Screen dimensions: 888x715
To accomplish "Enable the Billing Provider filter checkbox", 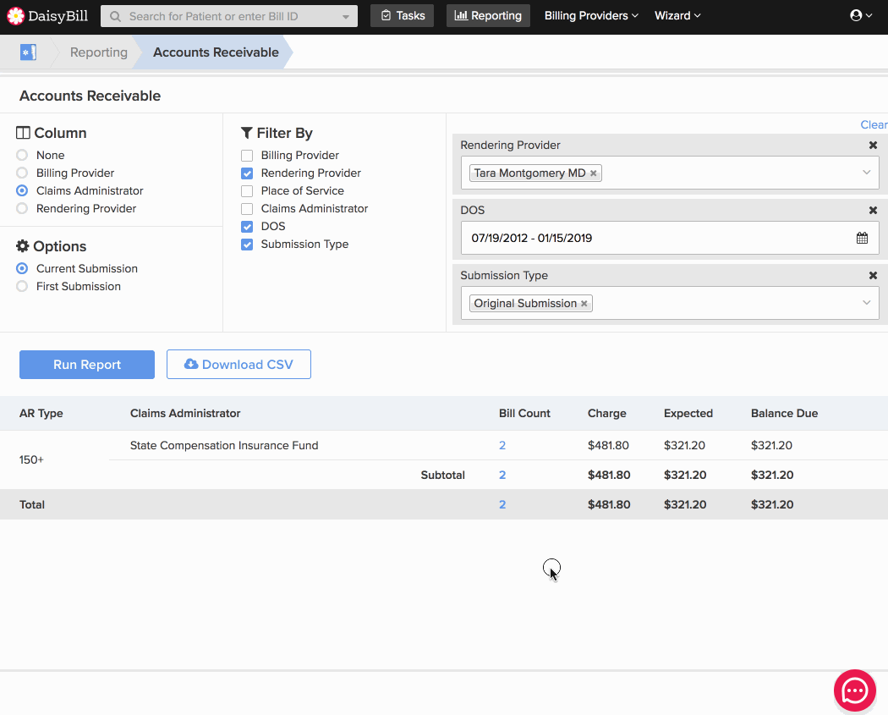I will (247, 156).
